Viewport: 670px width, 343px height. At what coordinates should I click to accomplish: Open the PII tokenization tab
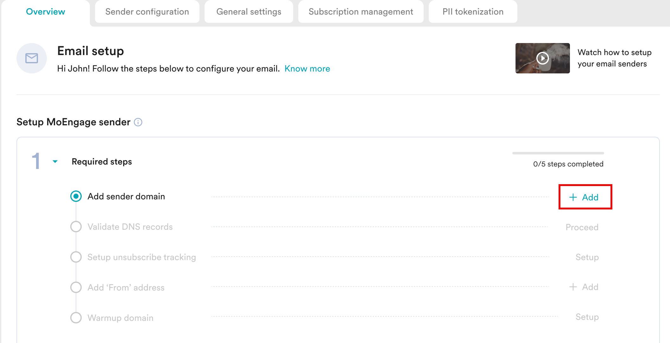pos(473,12)
